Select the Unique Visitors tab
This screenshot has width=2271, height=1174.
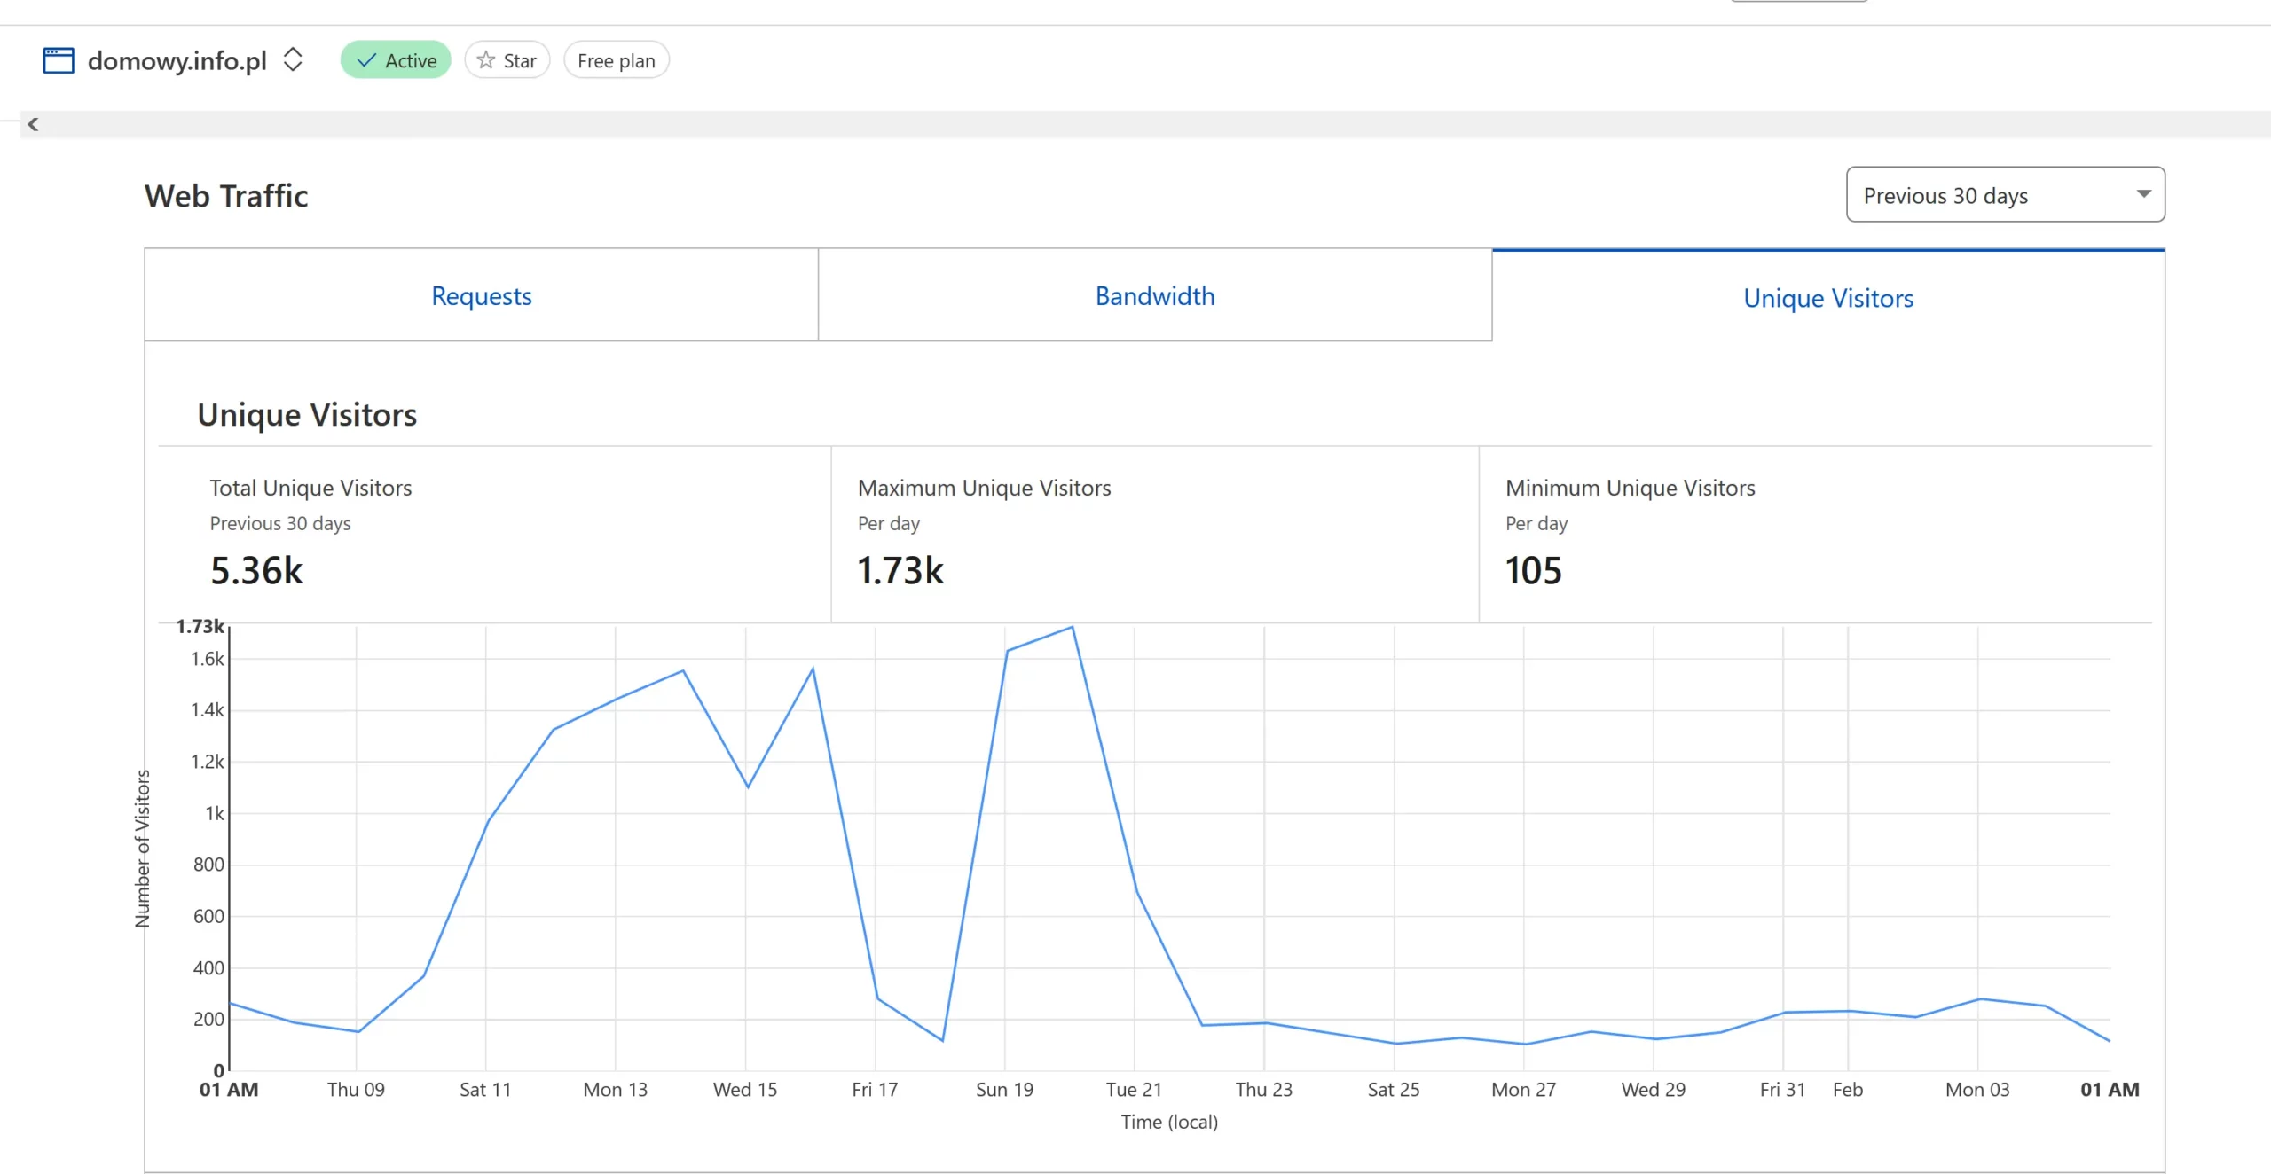[1827, 298]
